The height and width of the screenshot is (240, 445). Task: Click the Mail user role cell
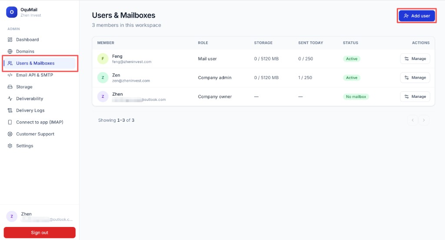pos(207,59)
